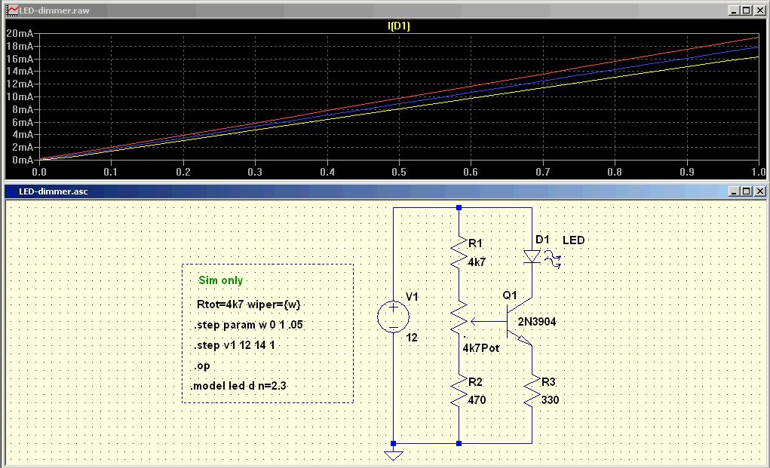Click the '0mA' y-axis label

[x=23, y=160]
